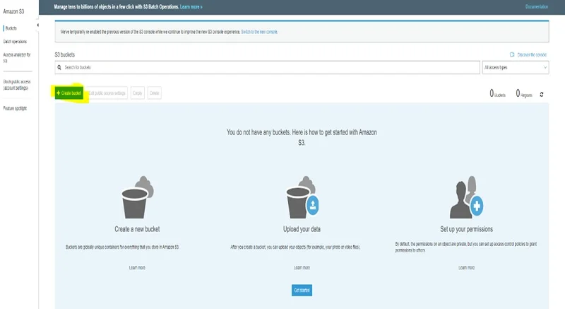Click the Set up your permissions heading
Screen dimensions: 565x309
(467, 229)
